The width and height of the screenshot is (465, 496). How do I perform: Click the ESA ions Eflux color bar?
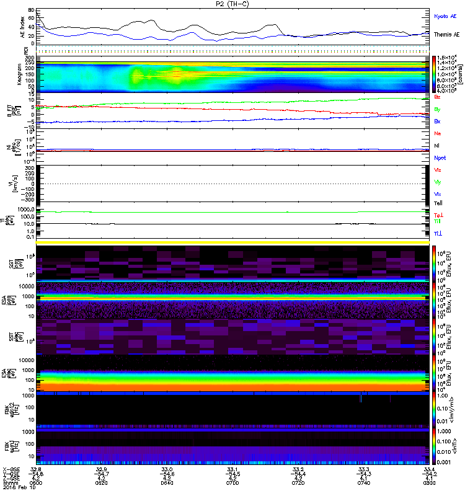click(x=434, y=301)
